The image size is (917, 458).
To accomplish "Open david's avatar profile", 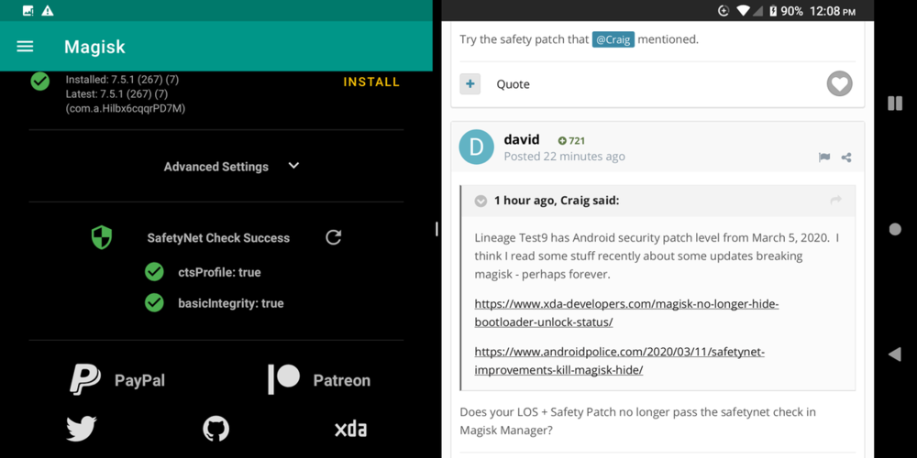I will coord(477,147).
